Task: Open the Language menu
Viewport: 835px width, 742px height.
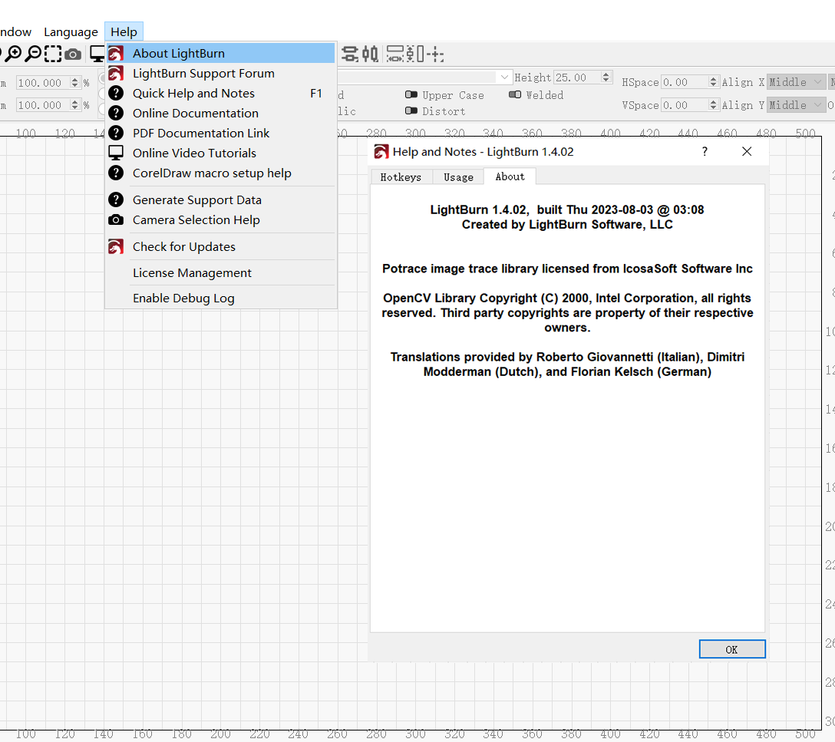Action: 71,32
